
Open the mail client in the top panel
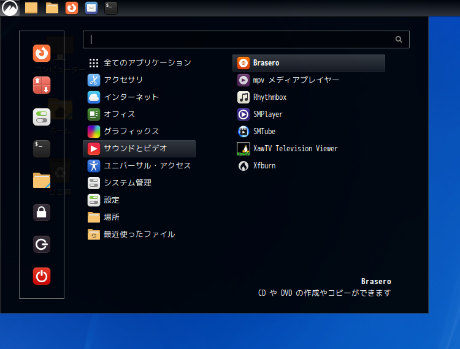point(91,8)
